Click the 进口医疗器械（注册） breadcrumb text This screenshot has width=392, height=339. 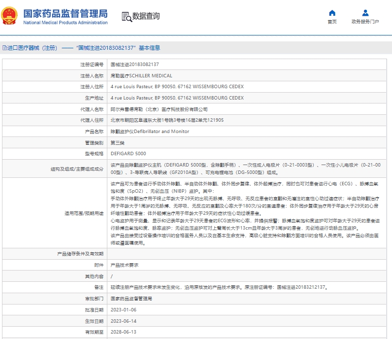click(x=32, y=48)
